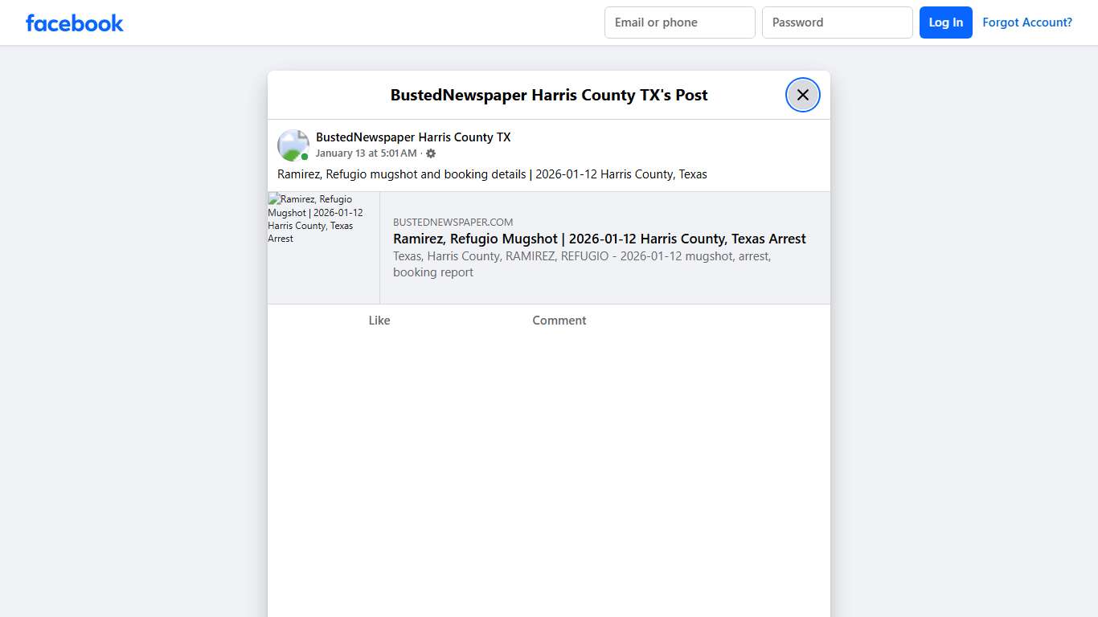Open the Ramirez, Refugio Mugshot article
This screenshot has height=617, width=1098.
(x=599, y=238)
